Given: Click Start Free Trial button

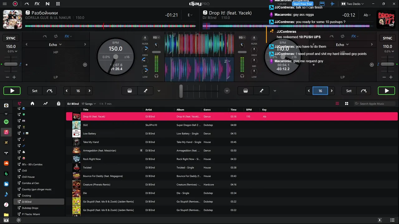Looking at the screenshot, I should click(303, 4).
